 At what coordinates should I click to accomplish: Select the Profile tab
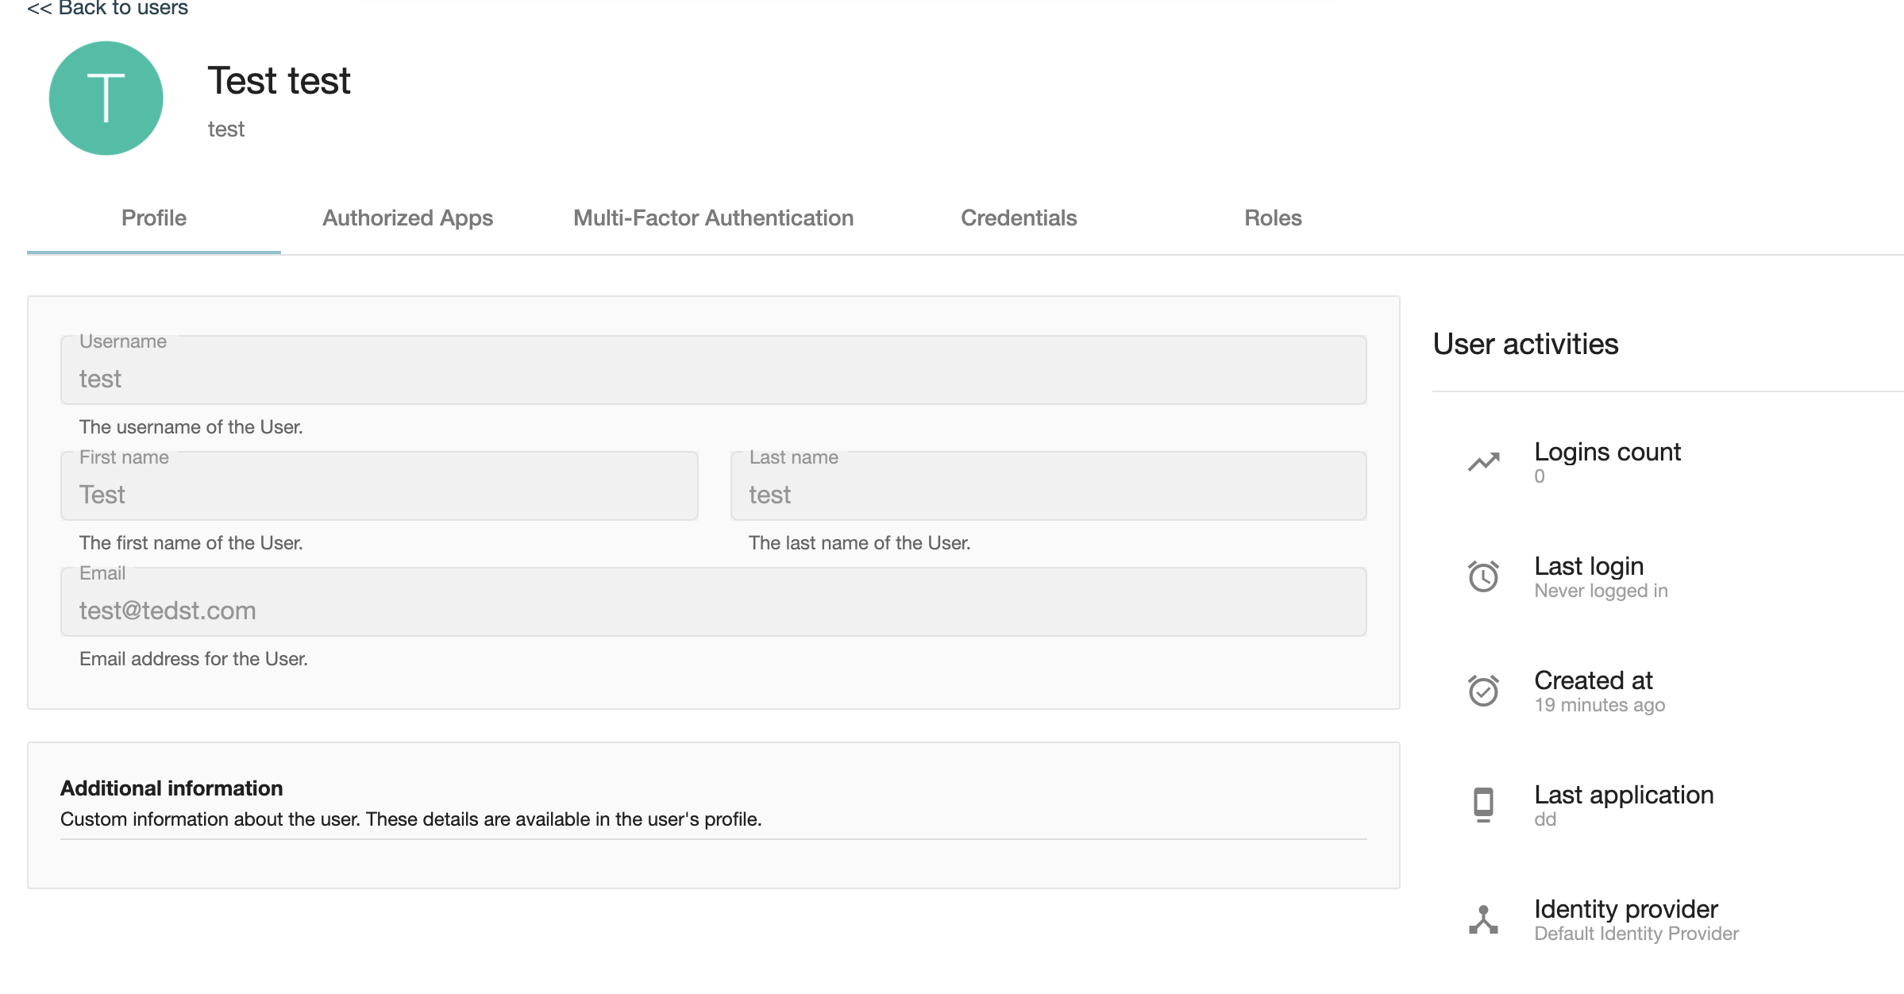pos(152,218)
